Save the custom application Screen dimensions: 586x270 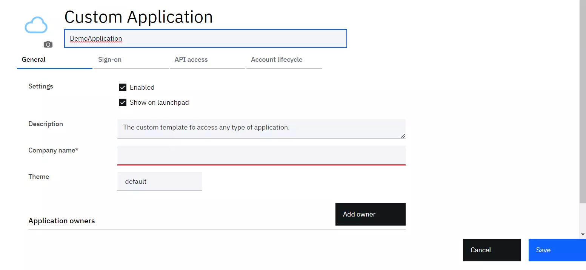[x=557, y=250]
